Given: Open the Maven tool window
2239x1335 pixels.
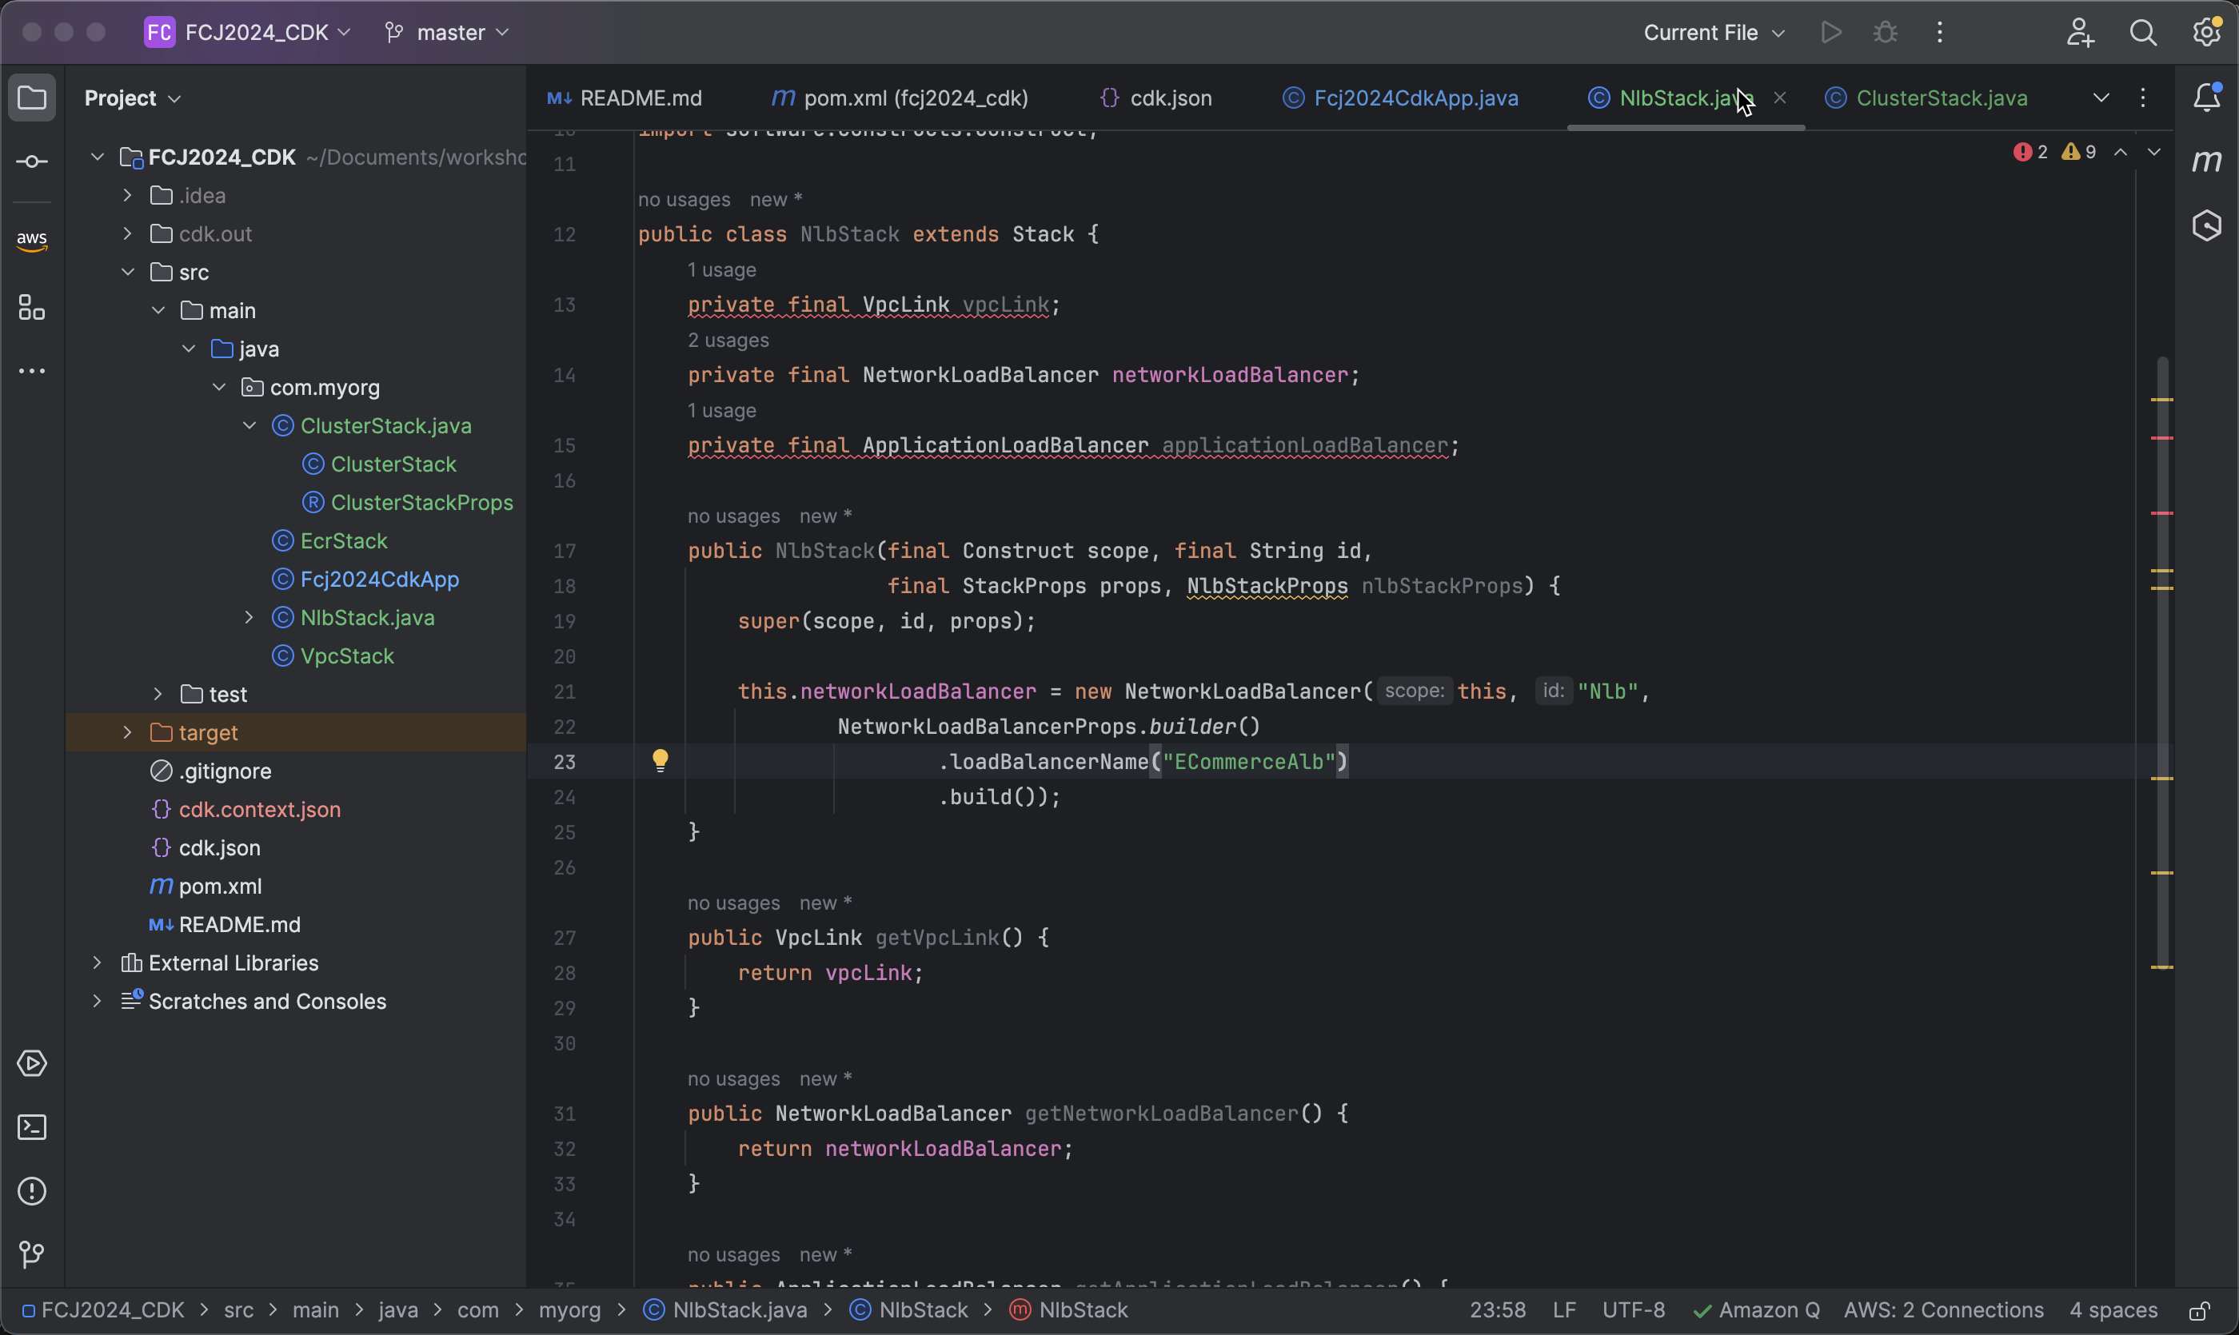Looking at the screenshot, I should click(x=2208, y=162).
